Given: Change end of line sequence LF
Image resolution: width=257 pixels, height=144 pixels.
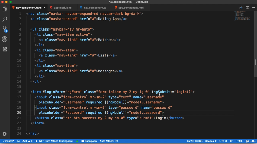Looking at the screenshot, I should [231, 141].
